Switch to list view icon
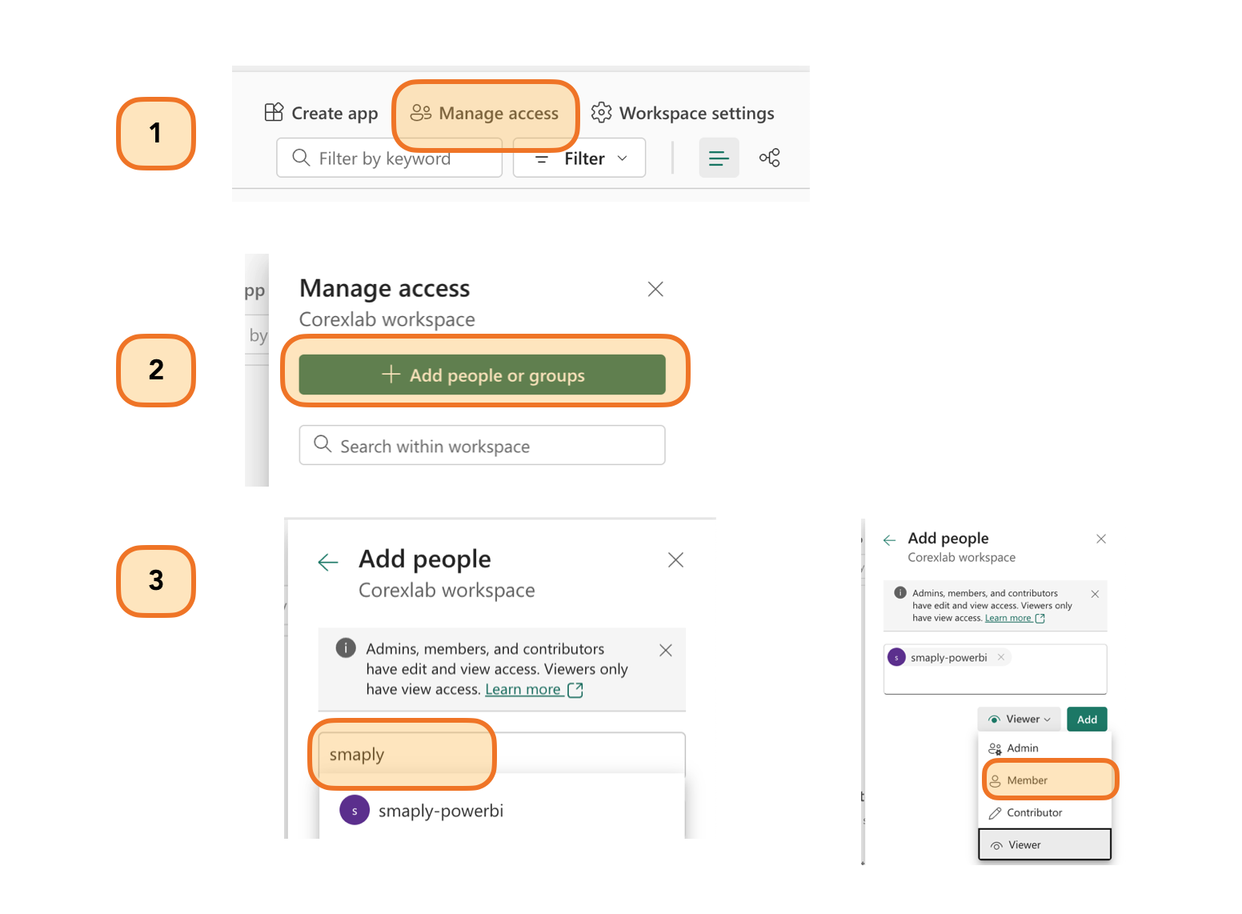Image resolution: width=1242 pixels, height=914 pixels. click(x=719, y=158)
